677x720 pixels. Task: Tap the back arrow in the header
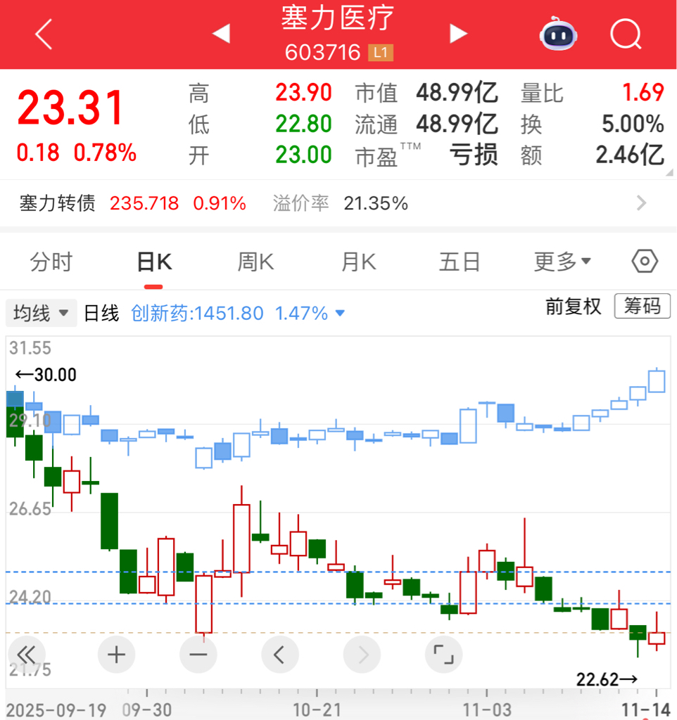(44, 34)
